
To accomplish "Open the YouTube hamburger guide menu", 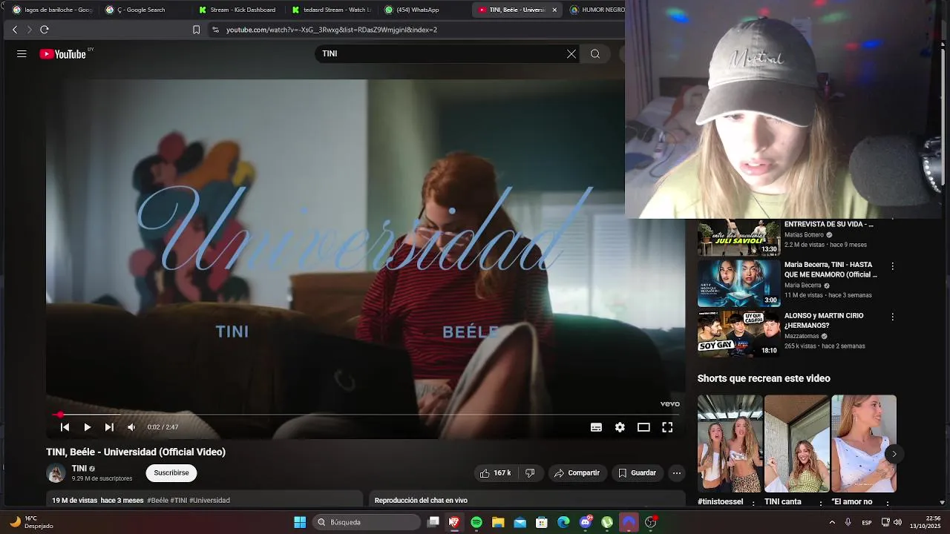I will coord(22,54).
